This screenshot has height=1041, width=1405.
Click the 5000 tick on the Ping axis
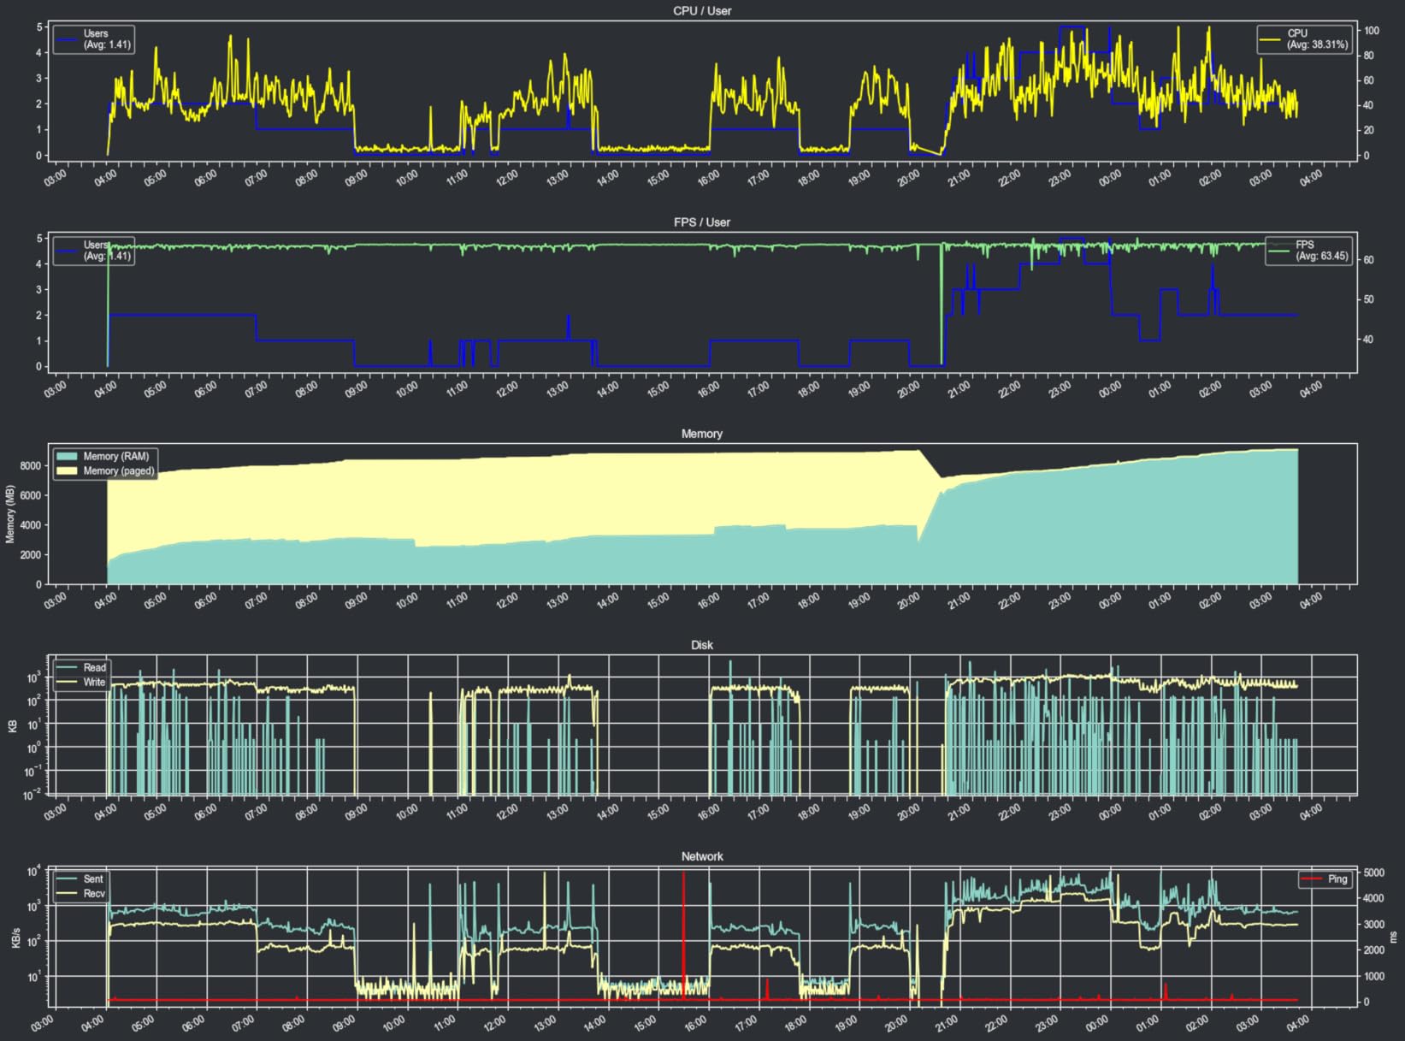click(1374, 873)
